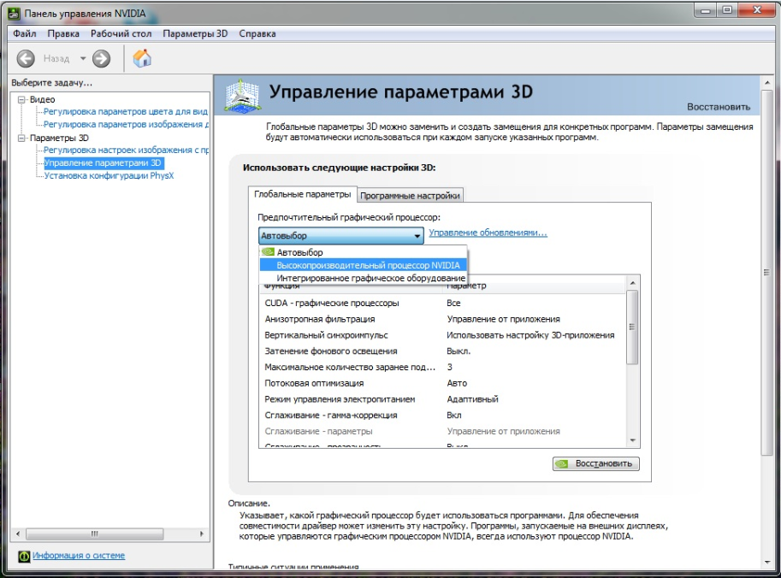Image resolution: width=781 pixels, height=578 pixels.
Task: Switch to Программные настройки tab
Action: tap(410, 196)
